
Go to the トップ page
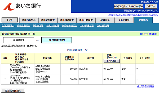point(10,20)
